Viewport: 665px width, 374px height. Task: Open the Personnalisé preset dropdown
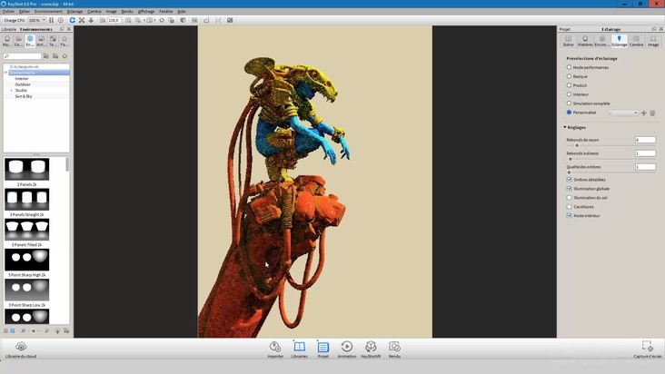[x=623, y=113]
